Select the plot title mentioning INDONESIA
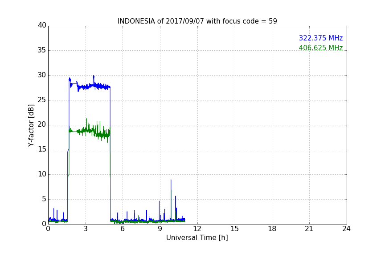Image resolution: width=385 pixels, height=256 pixels. point(197,21)
